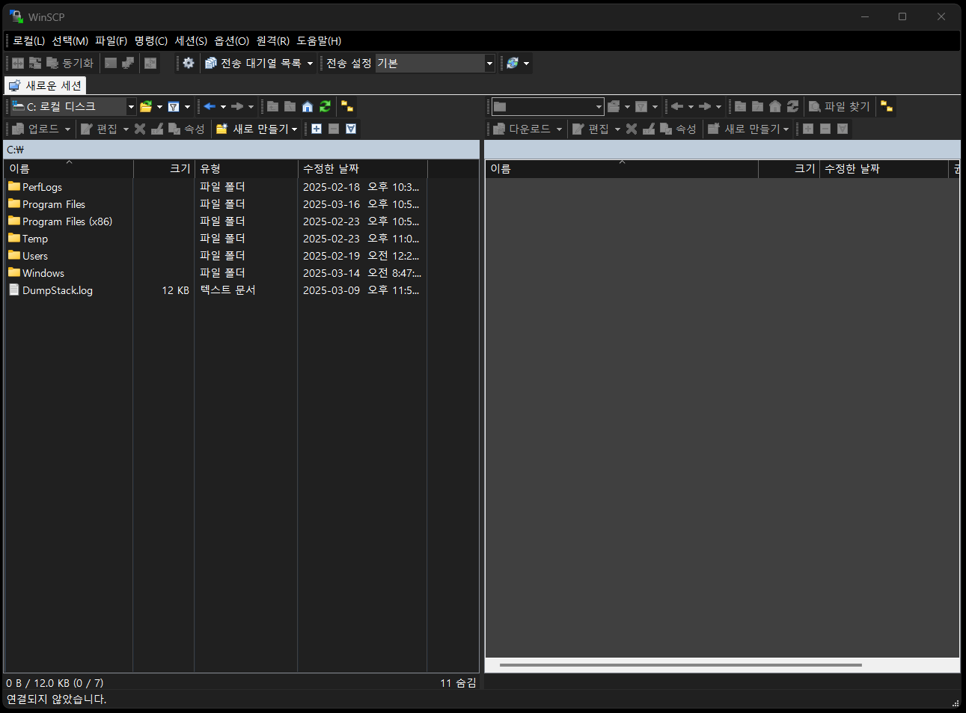Click the compare directories icon at toolbar start

tap(18, 64)
